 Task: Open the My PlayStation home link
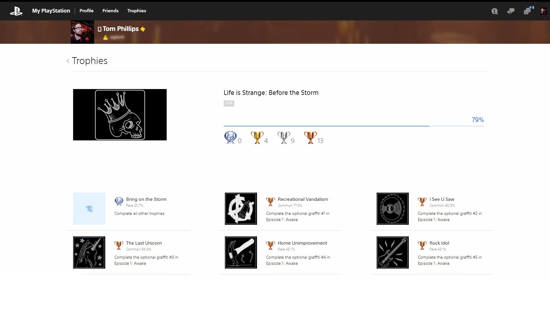coord(51,11)
